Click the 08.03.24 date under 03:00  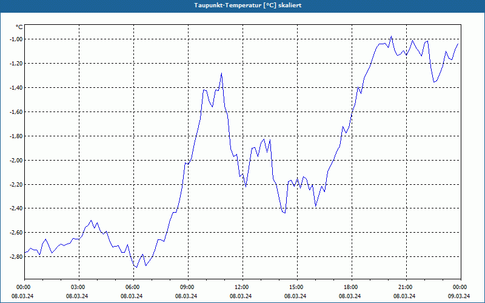tap(77, 296)
